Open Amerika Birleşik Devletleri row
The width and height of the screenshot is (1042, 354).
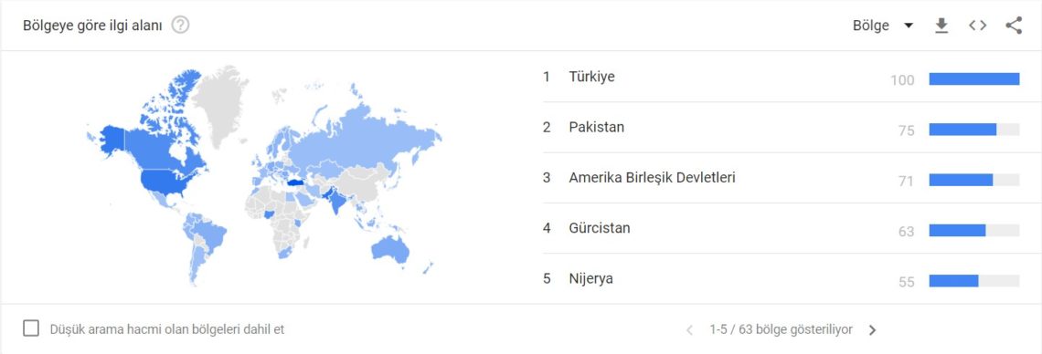click(x=781, y=178)
